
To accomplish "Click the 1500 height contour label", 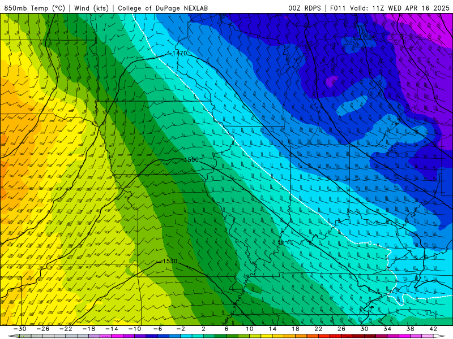I will click(x=191, y=160).
